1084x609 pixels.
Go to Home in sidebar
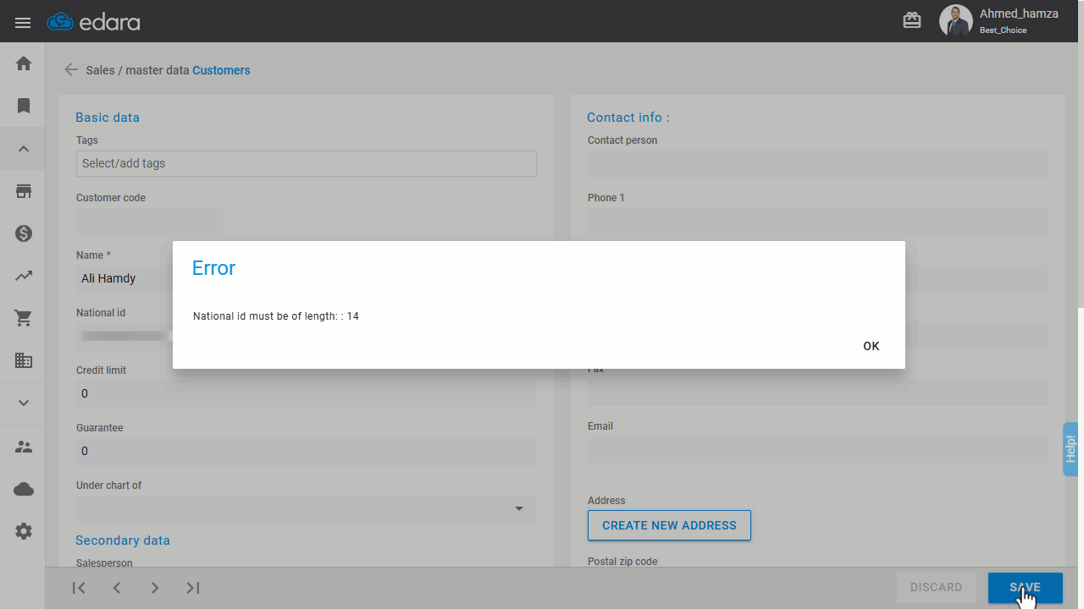24,63
